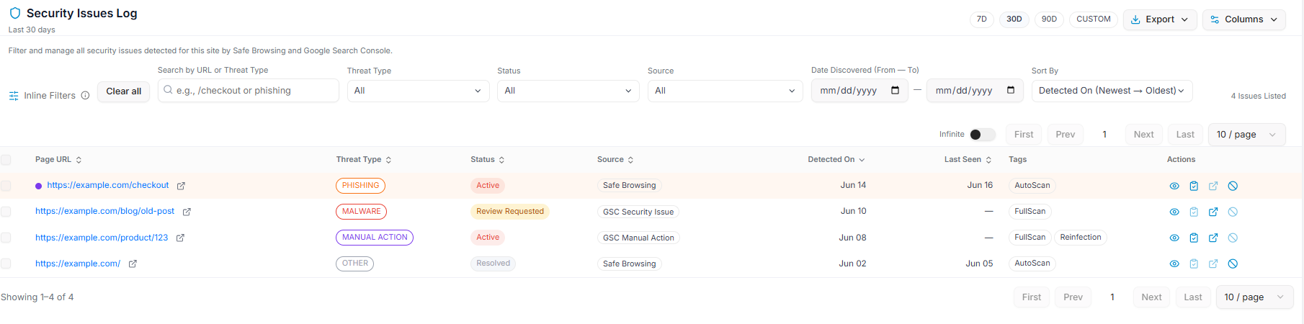Image resolution: width=1304 pixels, height=324 pixels.
Task: Switch to the 30D time range
Action: tap(1014, 19)
